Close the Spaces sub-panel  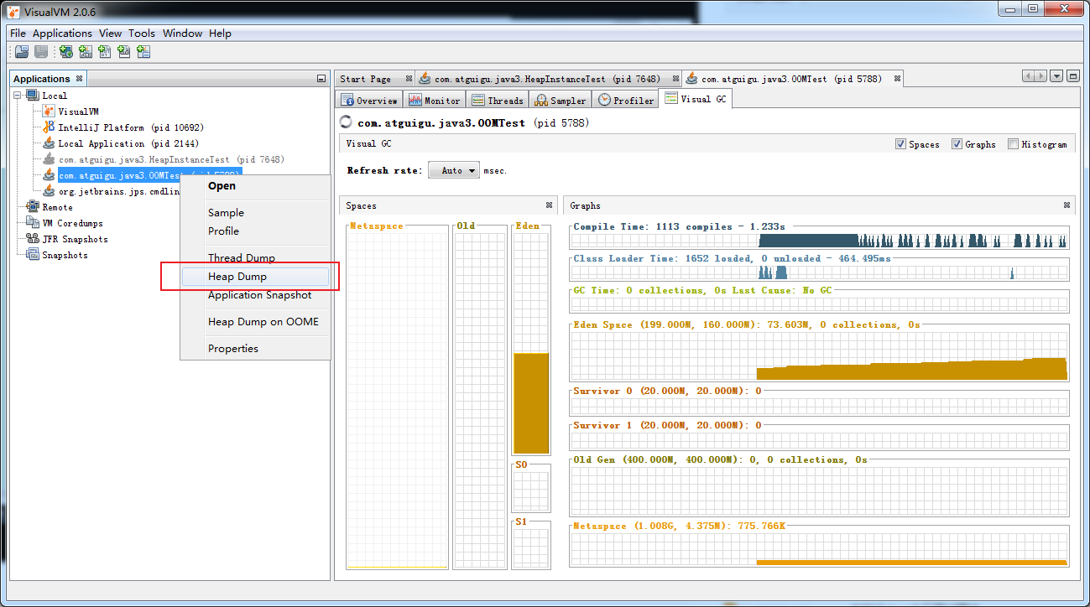point(549,205)
